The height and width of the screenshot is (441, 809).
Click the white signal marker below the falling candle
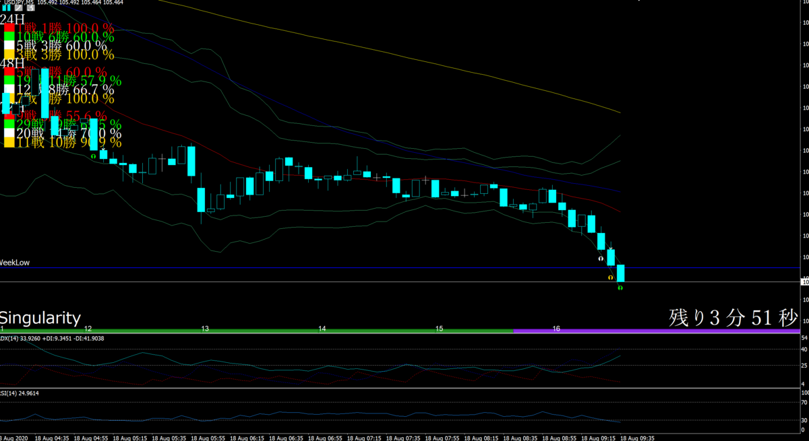[x=600, y=258]
